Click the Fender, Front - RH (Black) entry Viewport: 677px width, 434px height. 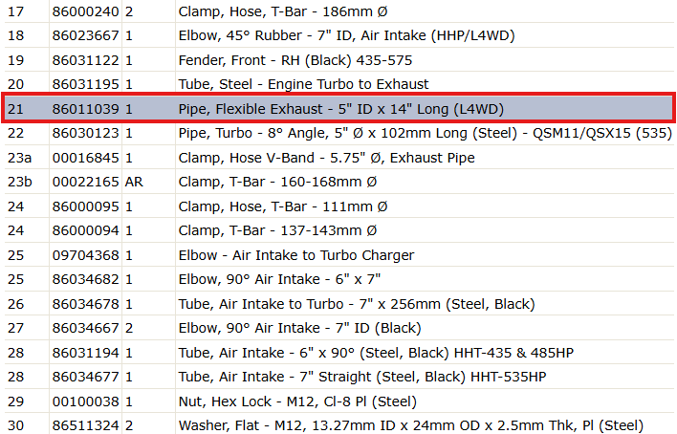(295, 60)
